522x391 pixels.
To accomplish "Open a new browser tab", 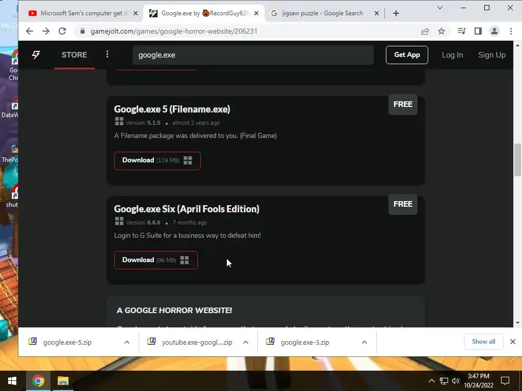I will [396, 13].
